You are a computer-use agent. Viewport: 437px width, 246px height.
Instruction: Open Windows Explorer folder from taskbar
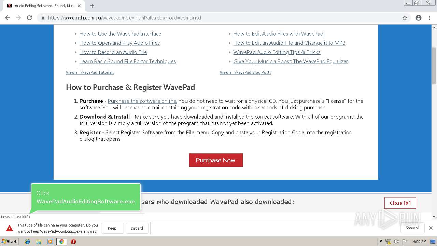pyautogui.click(x=39, y=242)
